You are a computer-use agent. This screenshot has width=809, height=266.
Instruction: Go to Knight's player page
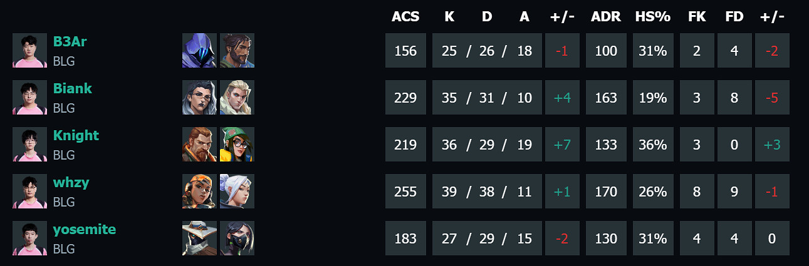[x=76, y=136]
